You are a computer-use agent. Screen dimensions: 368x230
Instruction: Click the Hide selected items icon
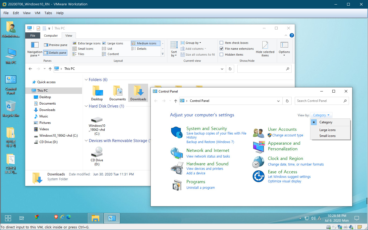coord(265,45)
